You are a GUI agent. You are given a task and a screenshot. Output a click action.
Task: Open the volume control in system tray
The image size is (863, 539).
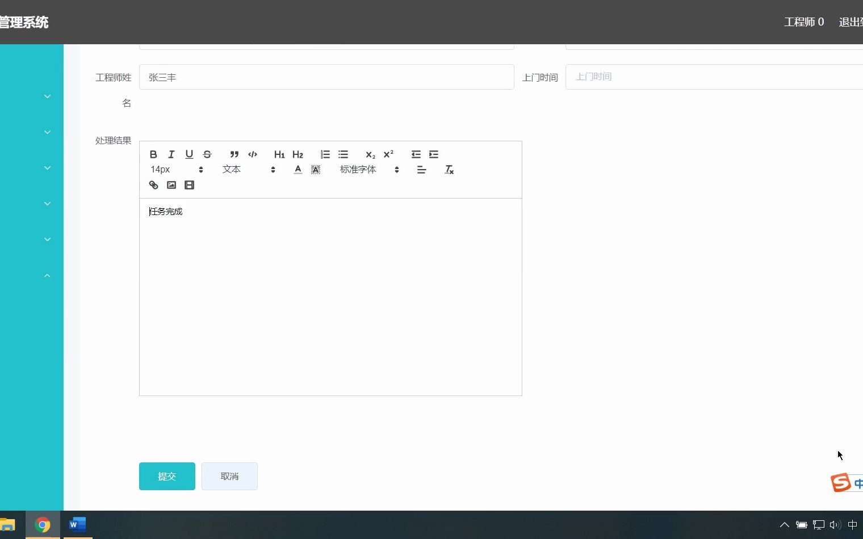pyautogui.click(x=835, y=525)
